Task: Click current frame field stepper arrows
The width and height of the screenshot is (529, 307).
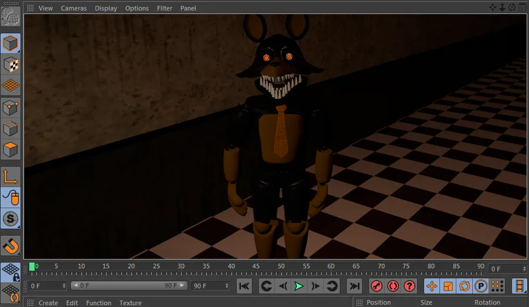Action: (x=524, y=269)
